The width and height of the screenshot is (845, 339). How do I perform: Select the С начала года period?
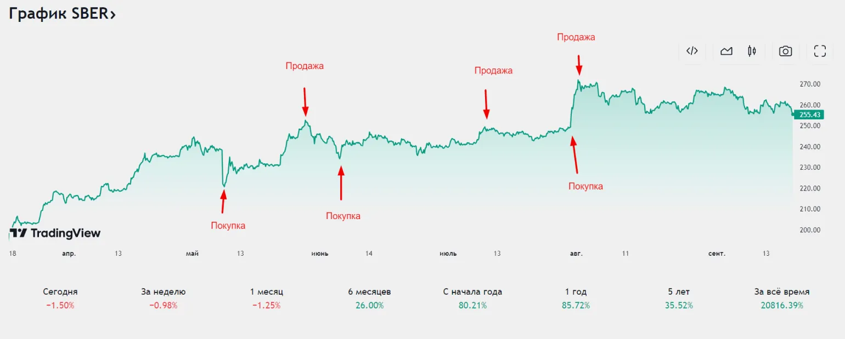tap(472, 298)
